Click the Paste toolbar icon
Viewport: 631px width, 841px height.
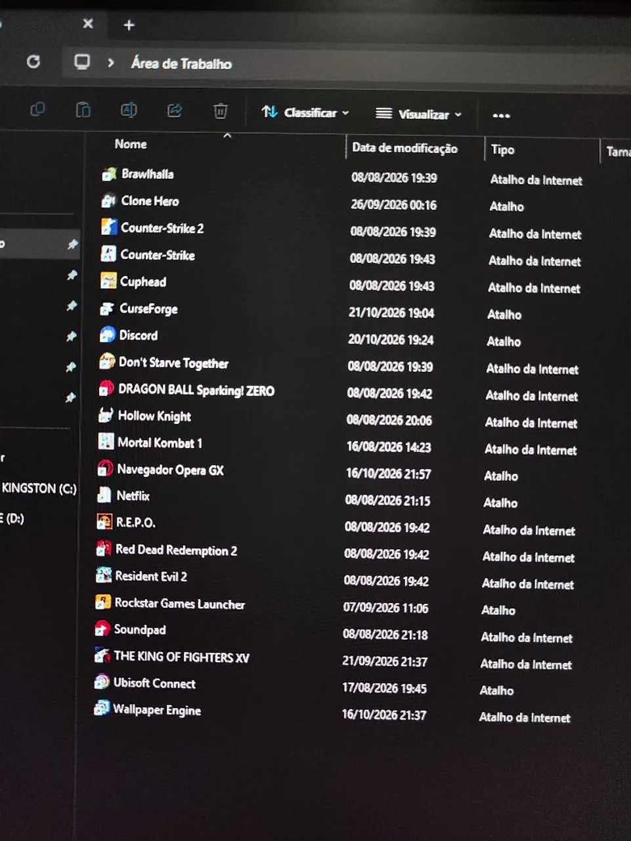(x=83, y=110)
